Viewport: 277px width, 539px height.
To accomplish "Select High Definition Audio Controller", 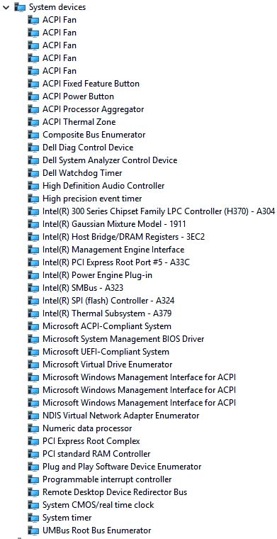I will (x=103, y=186).
